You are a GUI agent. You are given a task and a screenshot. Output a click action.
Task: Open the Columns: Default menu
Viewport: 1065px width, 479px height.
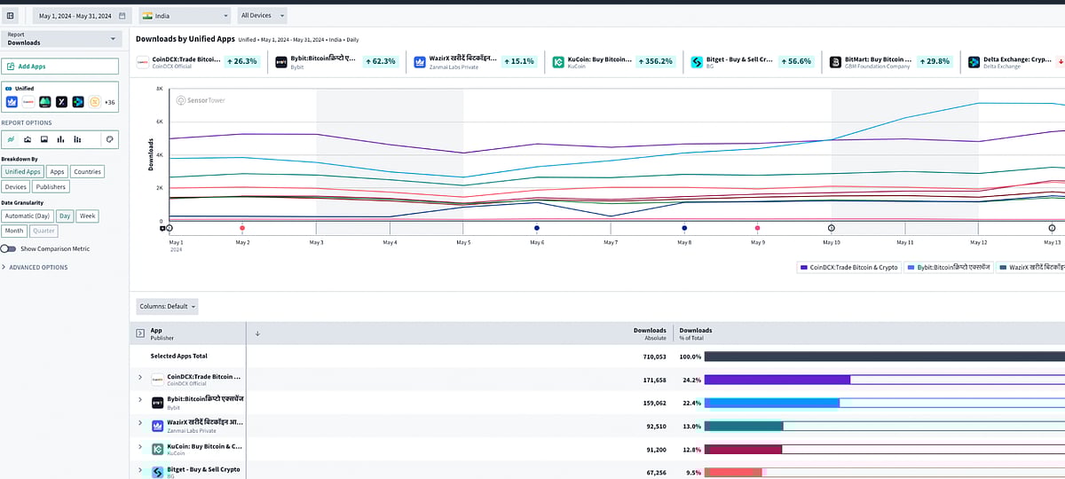(167, 306)
